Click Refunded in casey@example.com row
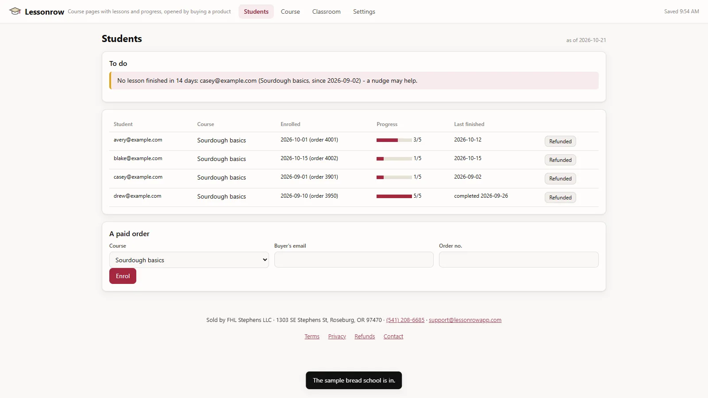 pos(560,179)
